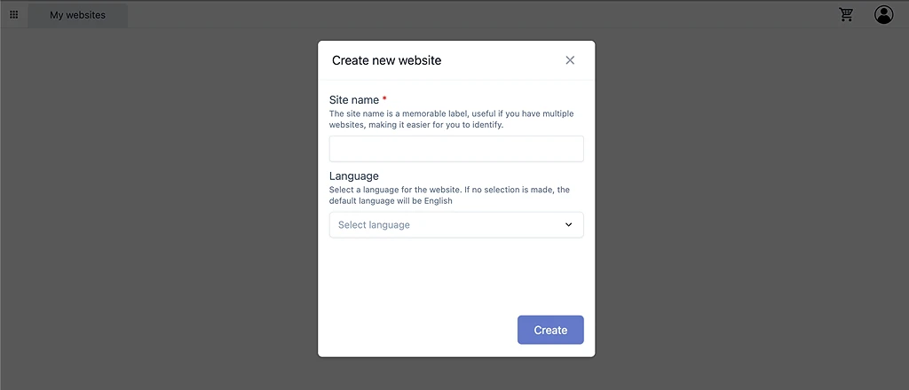
Task: Open the shopping cart icon
Action: click(847, 15)
